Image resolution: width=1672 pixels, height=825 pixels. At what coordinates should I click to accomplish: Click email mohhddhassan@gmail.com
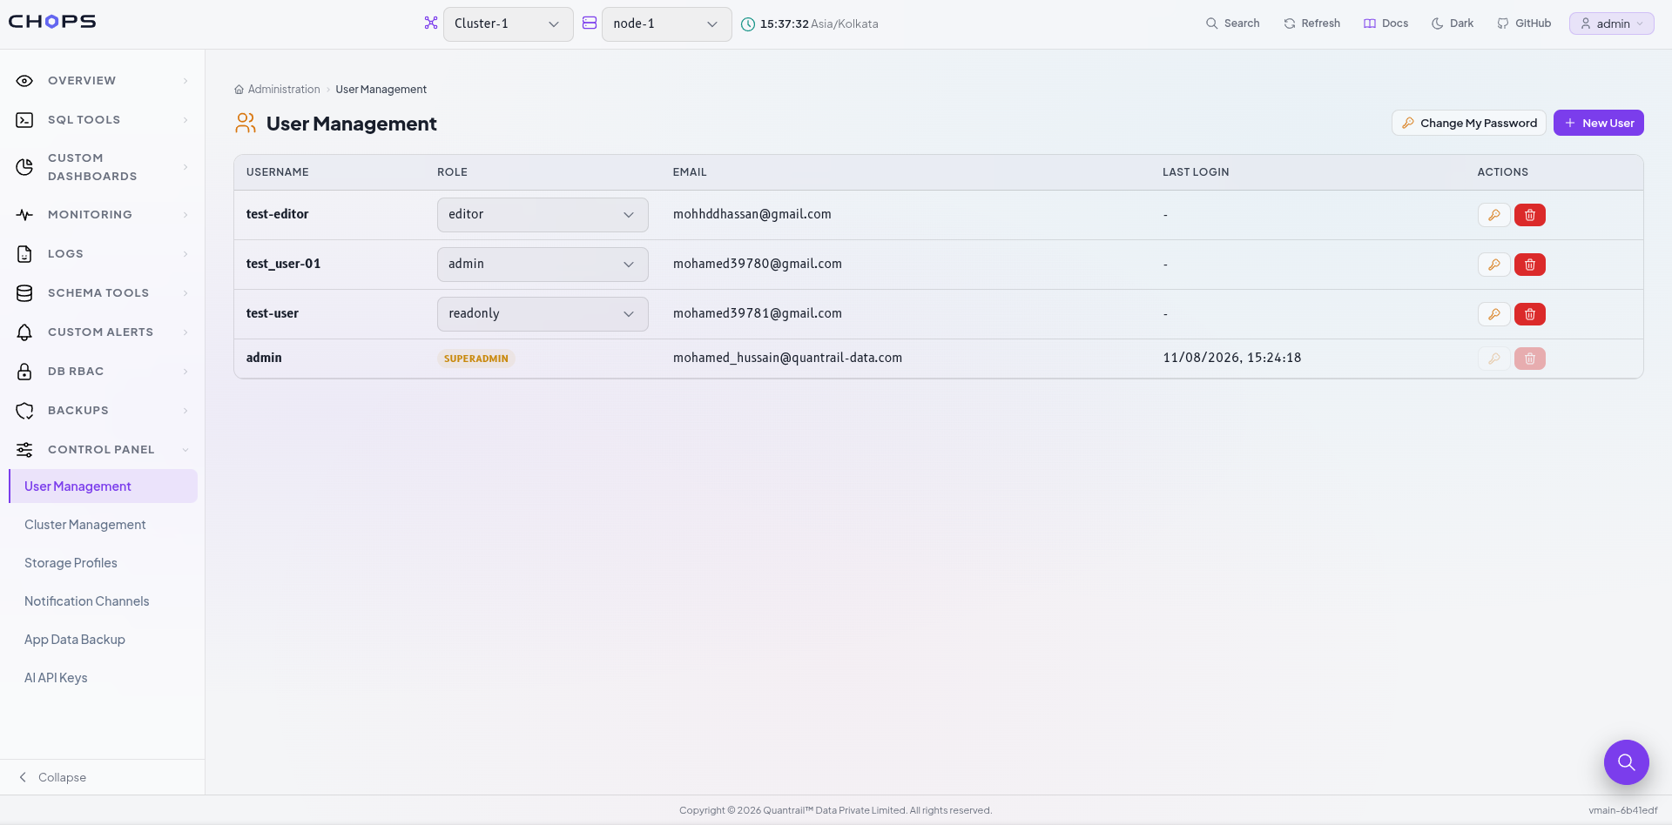[752, 215]
